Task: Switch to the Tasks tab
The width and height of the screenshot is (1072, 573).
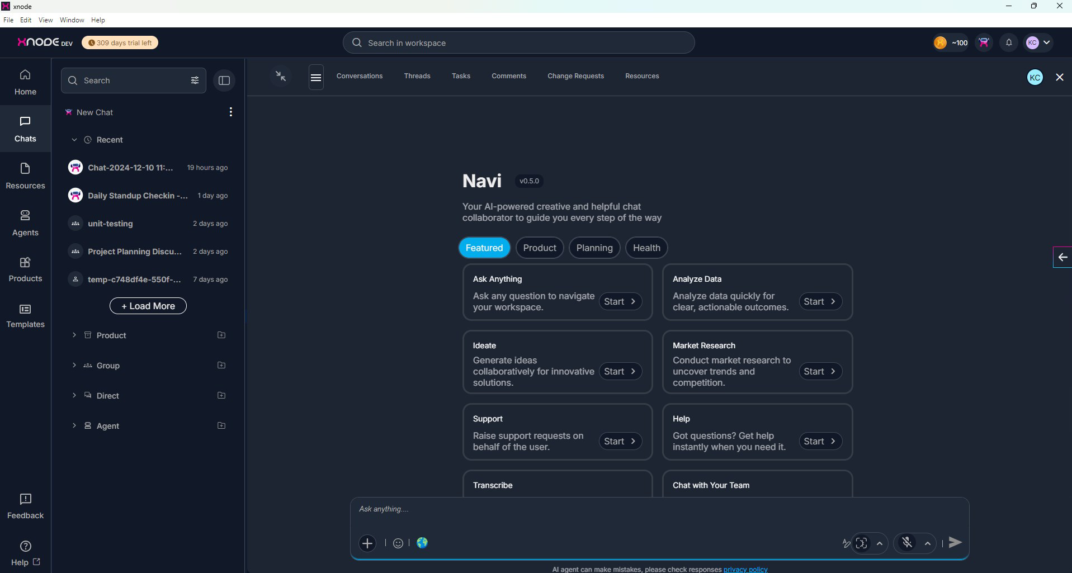Action: coord(461,76)
